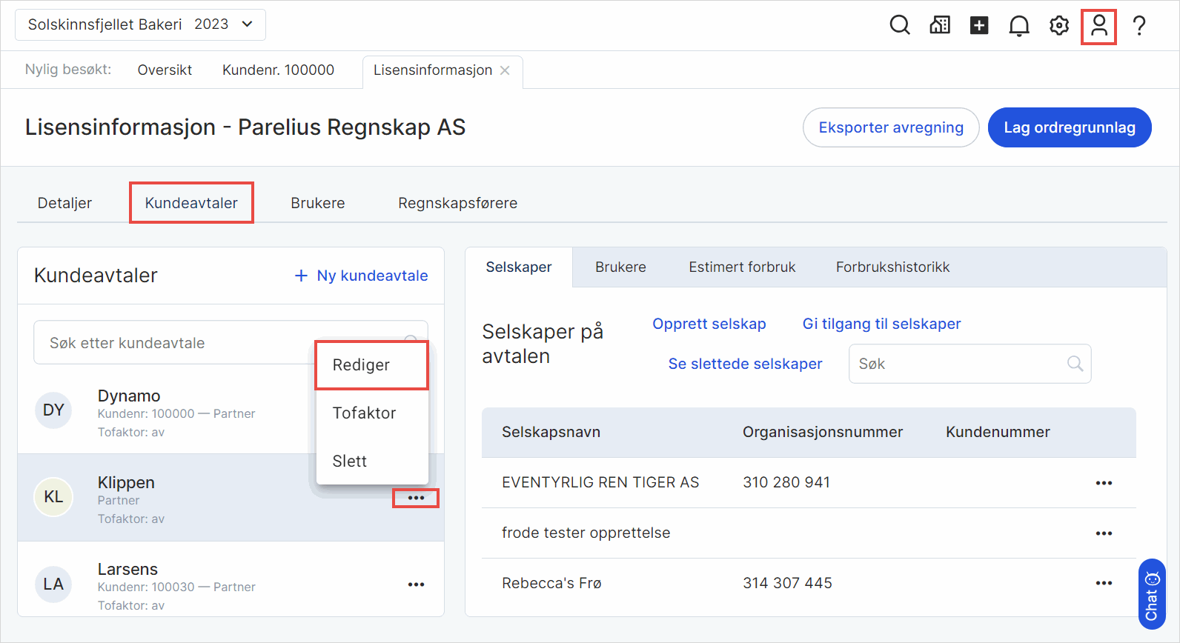The height and width of the screenshot is (643, 1180).
Task: Click the company building icon in header
Action: point(940,25)
